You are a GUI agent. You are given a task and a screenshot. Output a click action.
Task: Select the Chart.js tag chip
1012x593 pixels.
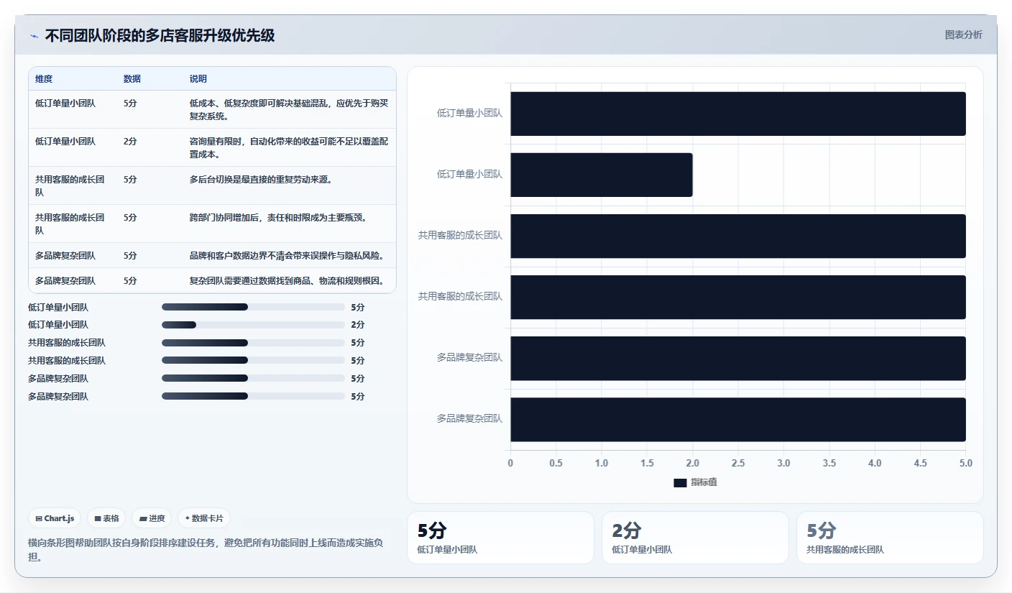coord(55,518)
